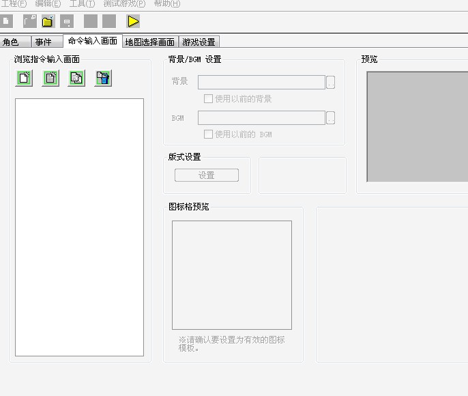Image resolution: width=468 pixels, height=396 pixels.
Task: Toggle the 使用以前的 BGM checkbox
Action: pyautogui.click(x=208, y=135)
